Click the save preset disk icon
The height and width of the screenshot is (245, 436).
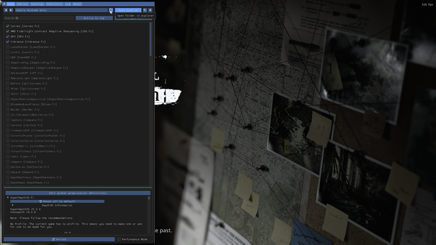point(145,10)
